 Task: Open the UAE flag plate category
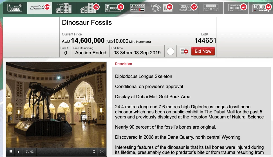click(138, 8)
